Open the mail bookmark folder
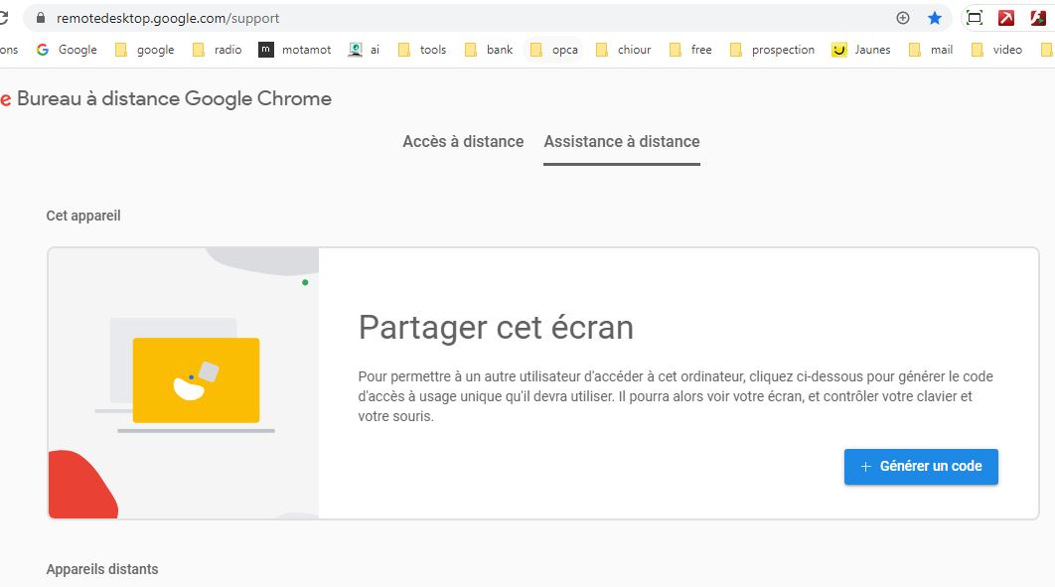 (931, 50)
